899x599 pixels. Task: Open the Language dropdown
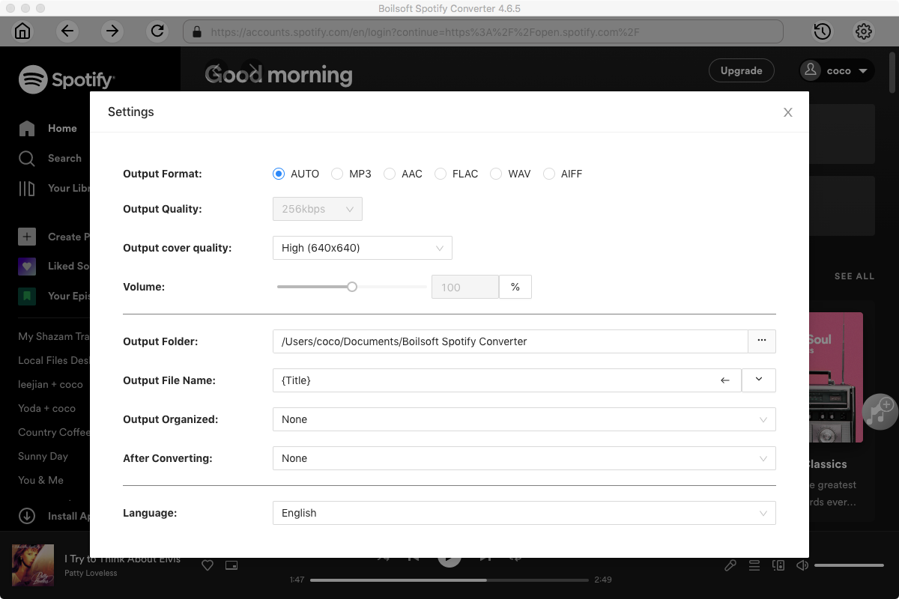pos(524,513)
